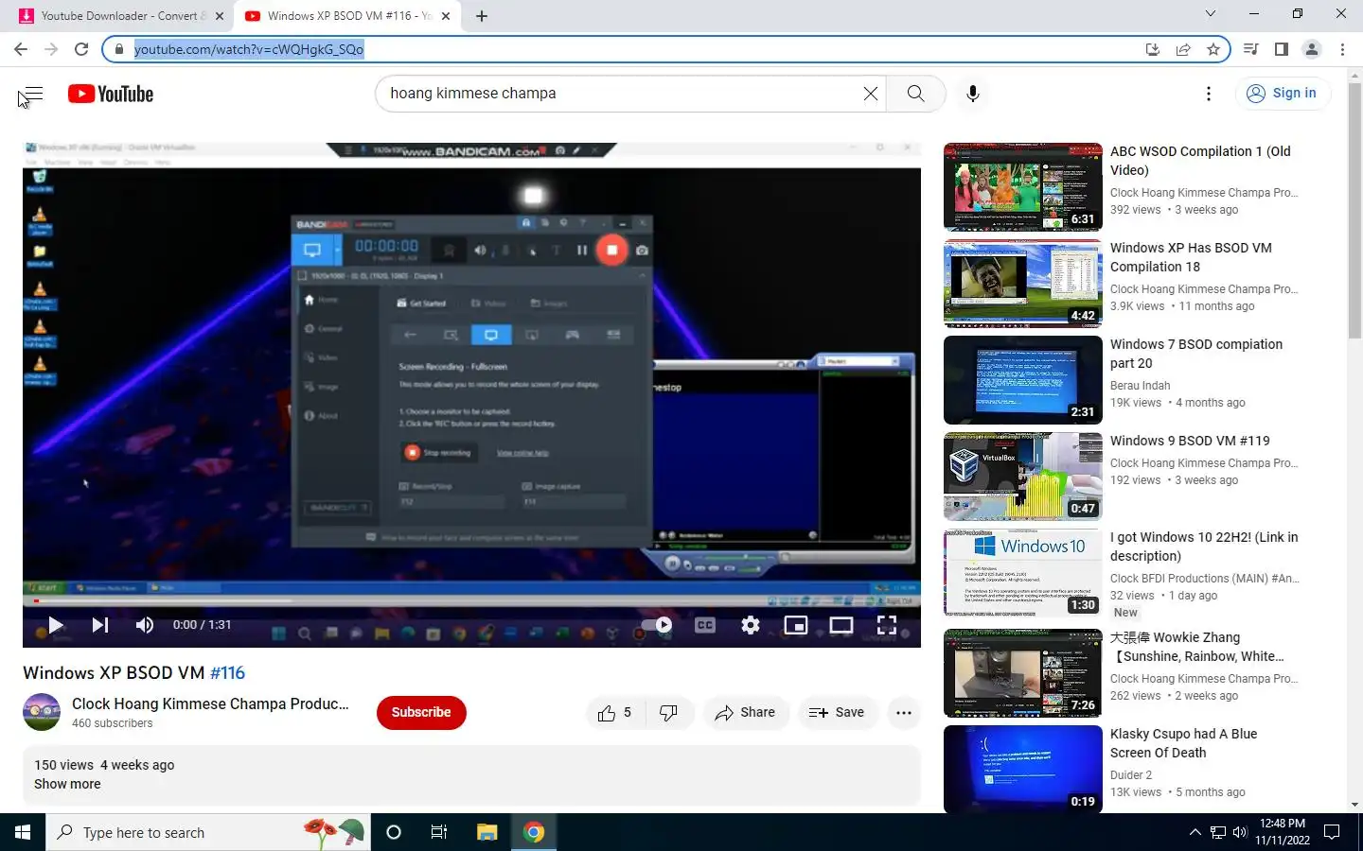
Task: Mute the video volume
Action: coord(145,625)
